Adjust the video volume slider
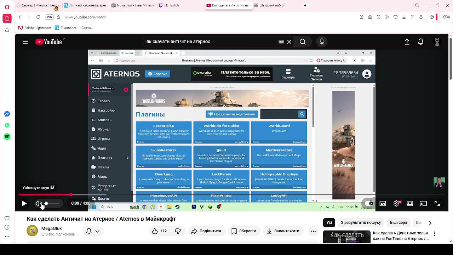 click(52, 203)
